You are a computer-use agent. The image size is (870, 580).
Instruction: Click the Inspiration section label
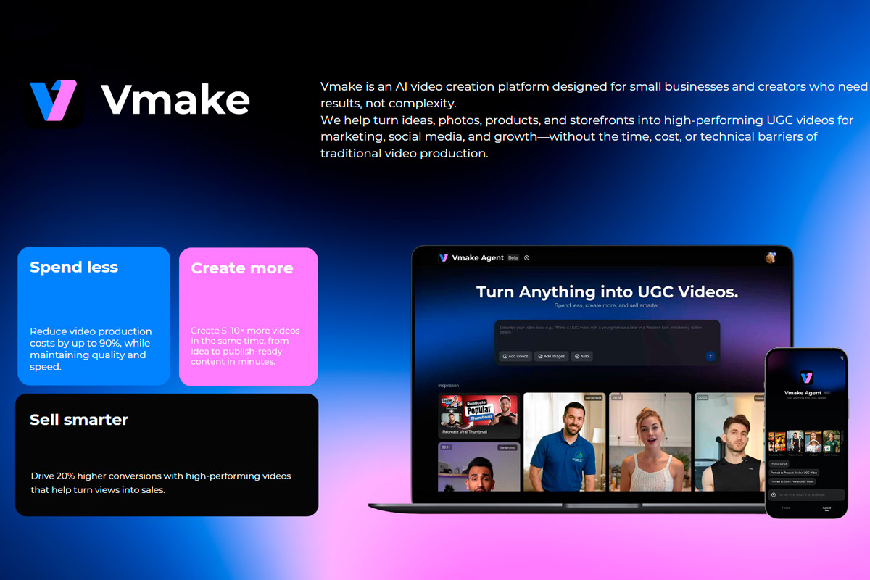449,386
